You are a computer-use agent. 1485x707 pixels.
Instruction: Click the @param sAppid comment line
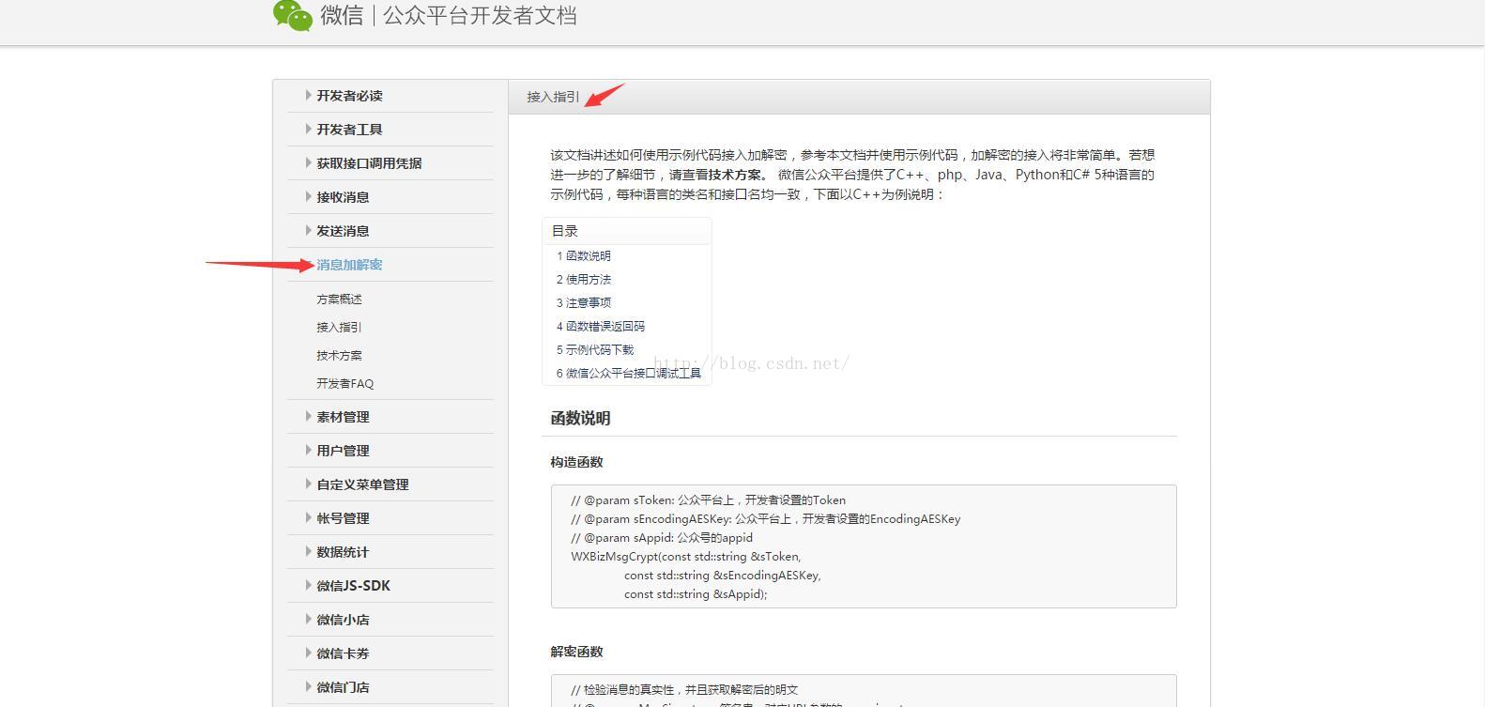tap(662, 538)
